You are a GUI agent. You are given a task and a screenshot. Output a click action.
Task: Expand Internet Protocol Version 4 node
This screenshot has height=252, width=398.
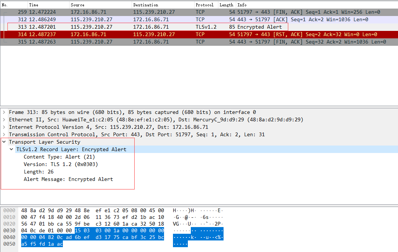click(x=4, y=127)
